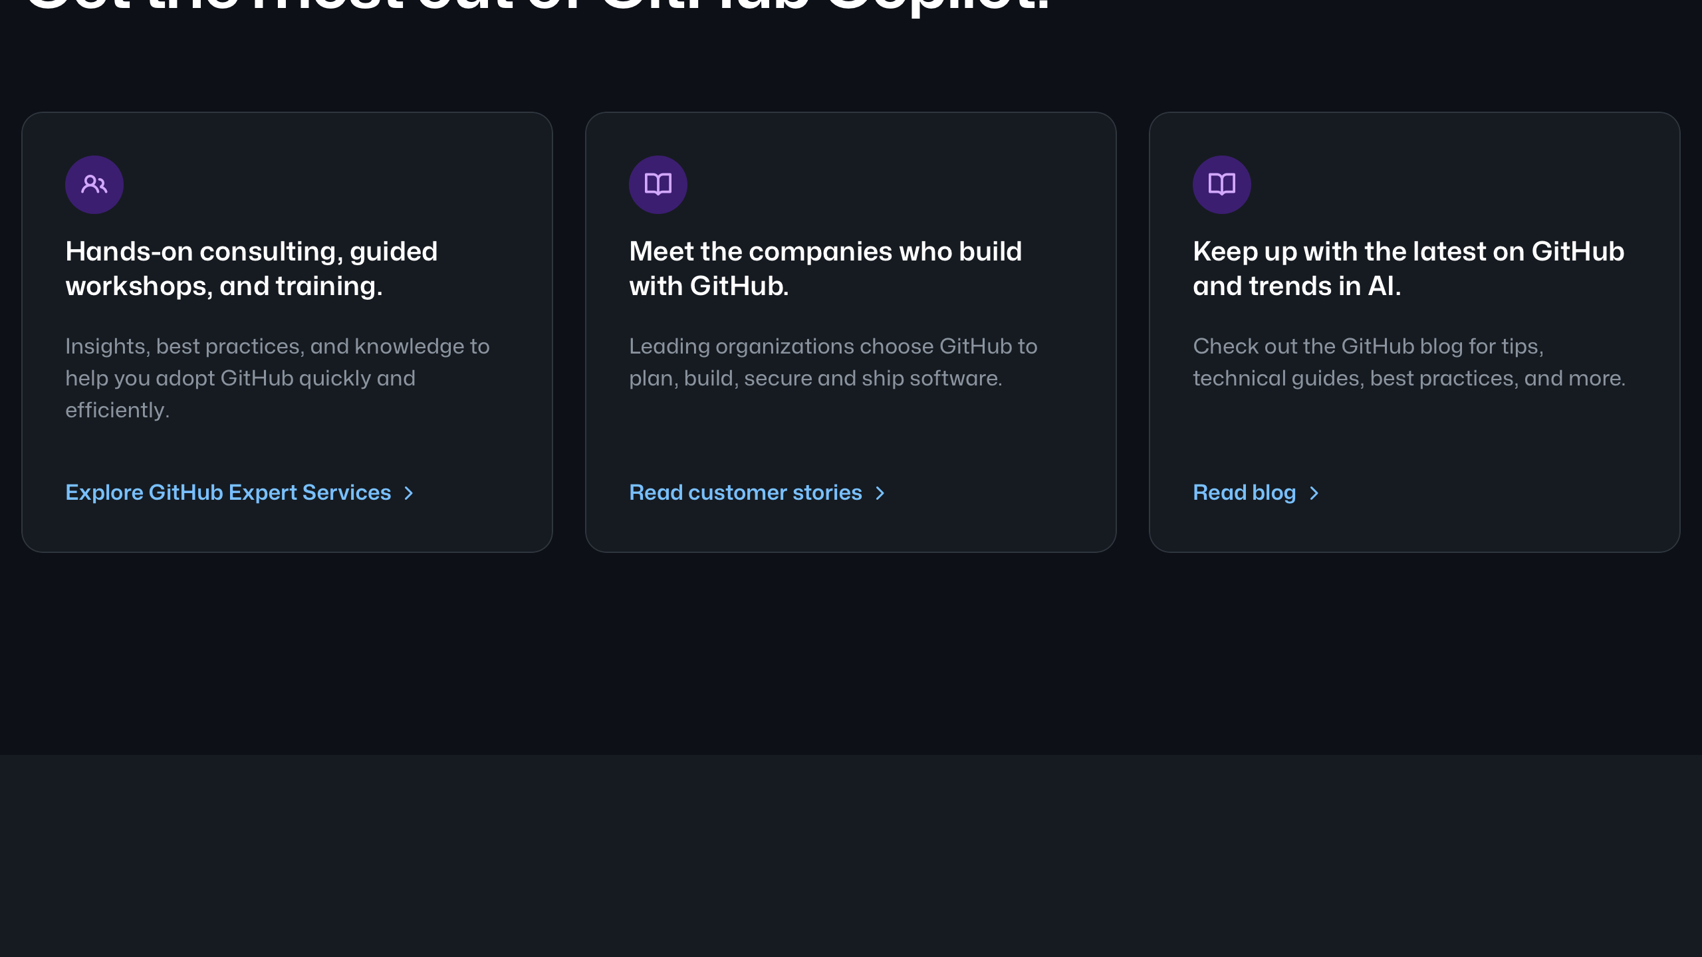Click the chevron after Read customer stories
Image resolution: width=1702 pixels, height=957 pixels.
point(880,493)
